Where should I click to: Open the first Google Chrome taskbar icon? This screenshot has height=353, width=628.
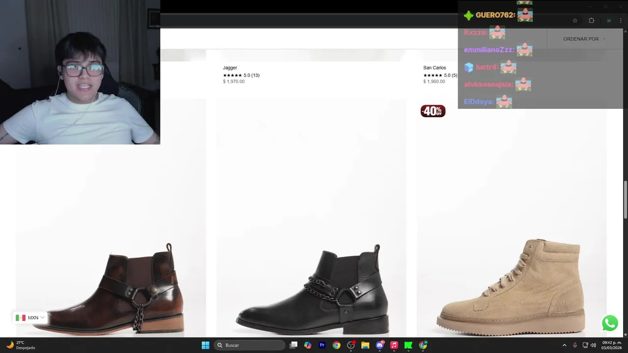337,345
